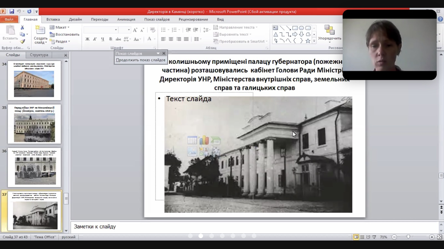
Task: Open the Вставка ribbon tab
Action: [53, 19]
